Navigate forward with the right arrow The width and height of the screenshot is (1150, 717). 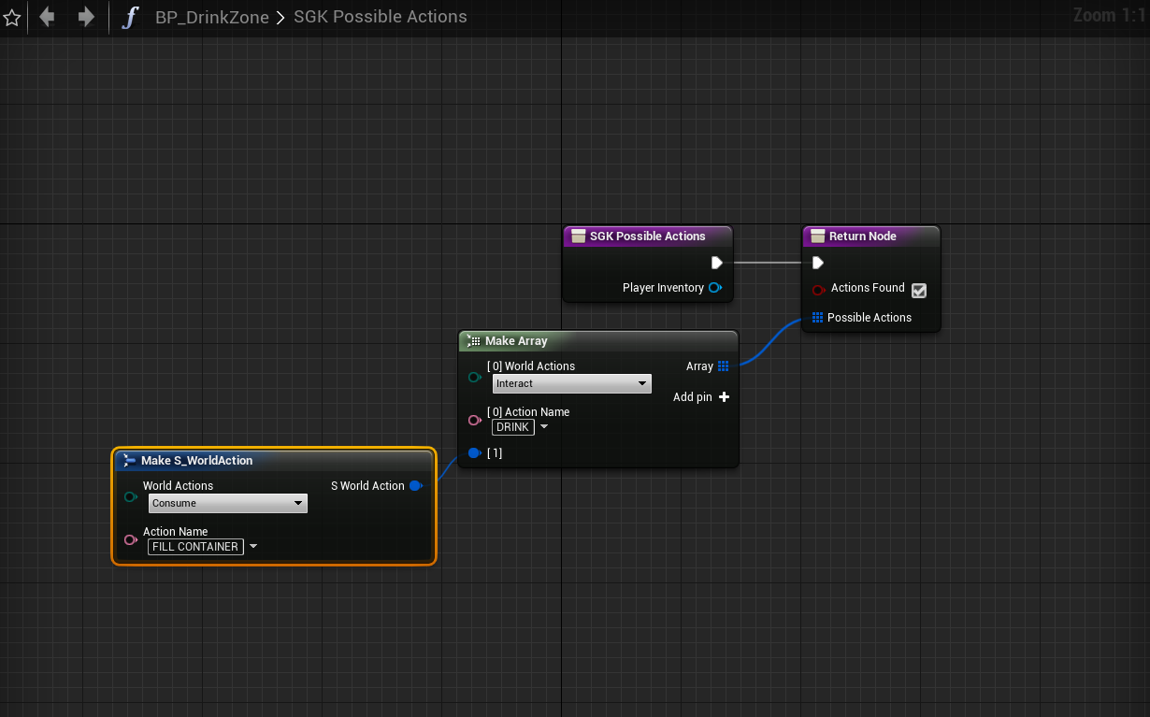click(x=86, y=17)
